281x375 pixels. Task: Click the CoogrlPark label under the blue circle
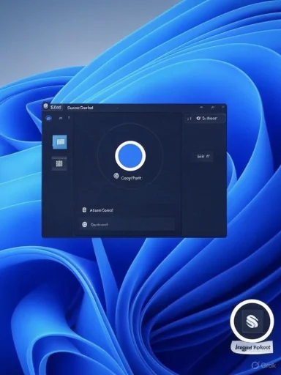(x=131, y=178)
